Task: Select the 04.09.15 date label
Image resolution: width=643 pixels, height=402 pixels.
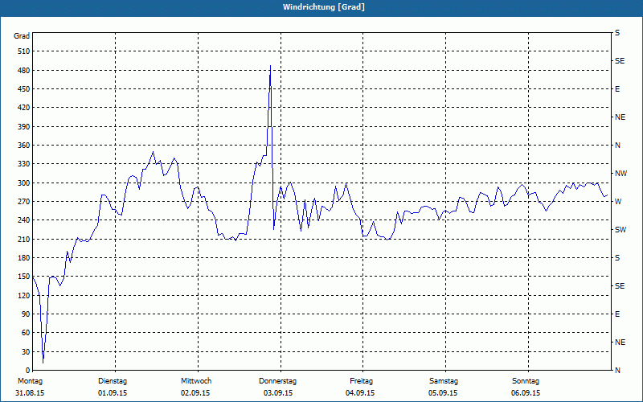Action: tap(360, 393)
